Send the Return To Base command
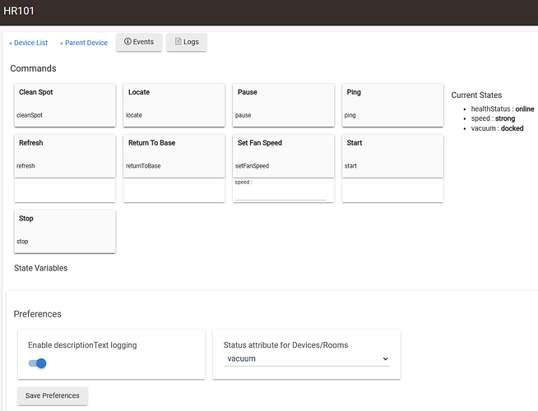538x411 pixels. (174, 156)
